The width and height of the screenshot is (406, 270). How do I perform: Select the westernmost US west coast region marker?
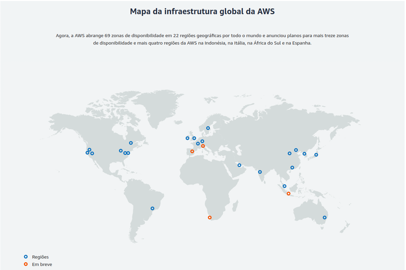(87, 153)
